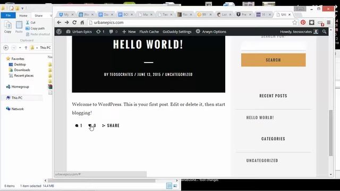Click author TEOSOCRATES in post header
This screenshot has width=340, height=191.
[121, 74]
